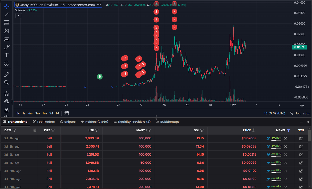Select the trend line drawing tool
Screen dimensions: 312x189
[6, 15]
